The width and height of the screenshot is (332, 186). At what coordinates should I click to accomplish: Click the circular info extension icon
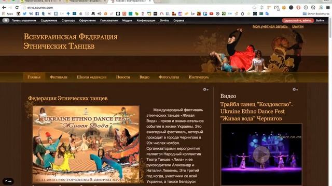pyautogui.click(x=306, y=8)
